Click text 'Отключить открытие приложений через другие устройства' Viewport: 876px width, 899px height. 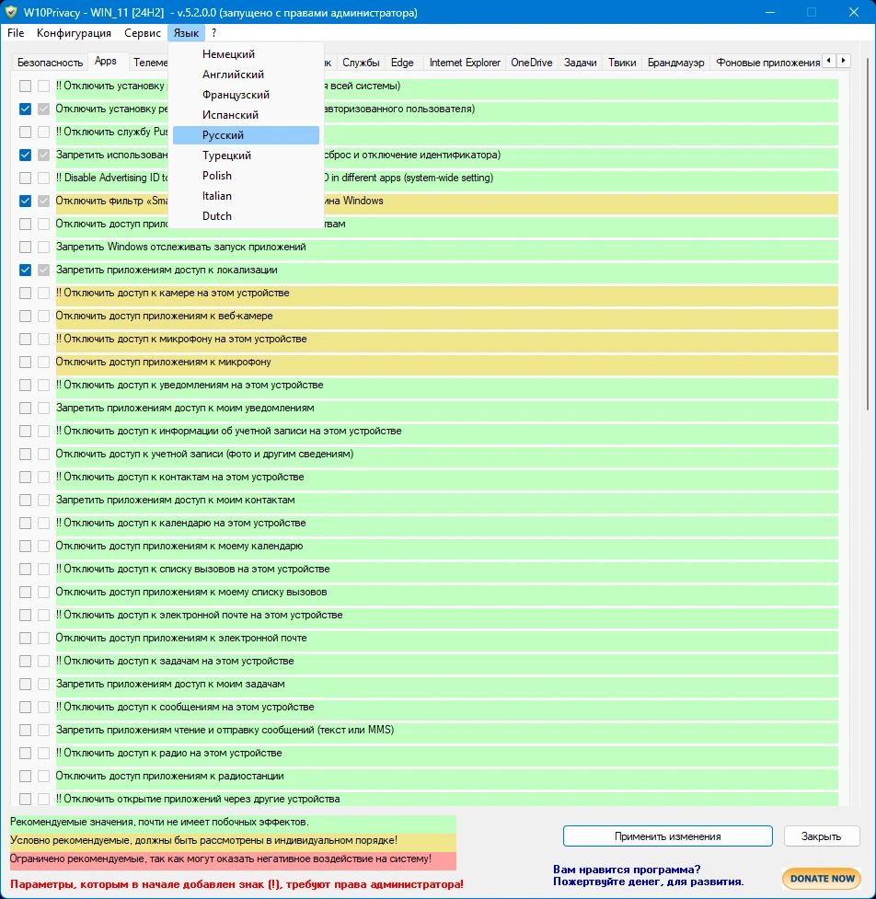pos(202,799)
